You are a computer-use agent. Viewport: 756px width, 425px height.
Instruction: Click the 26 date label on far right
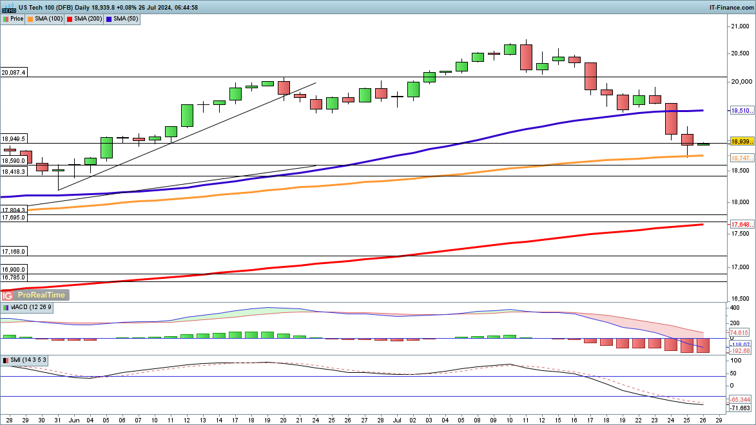click(x=703, y=420)
